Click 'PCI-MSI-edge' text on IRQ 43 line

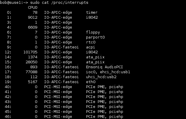(x=58, y=102)
